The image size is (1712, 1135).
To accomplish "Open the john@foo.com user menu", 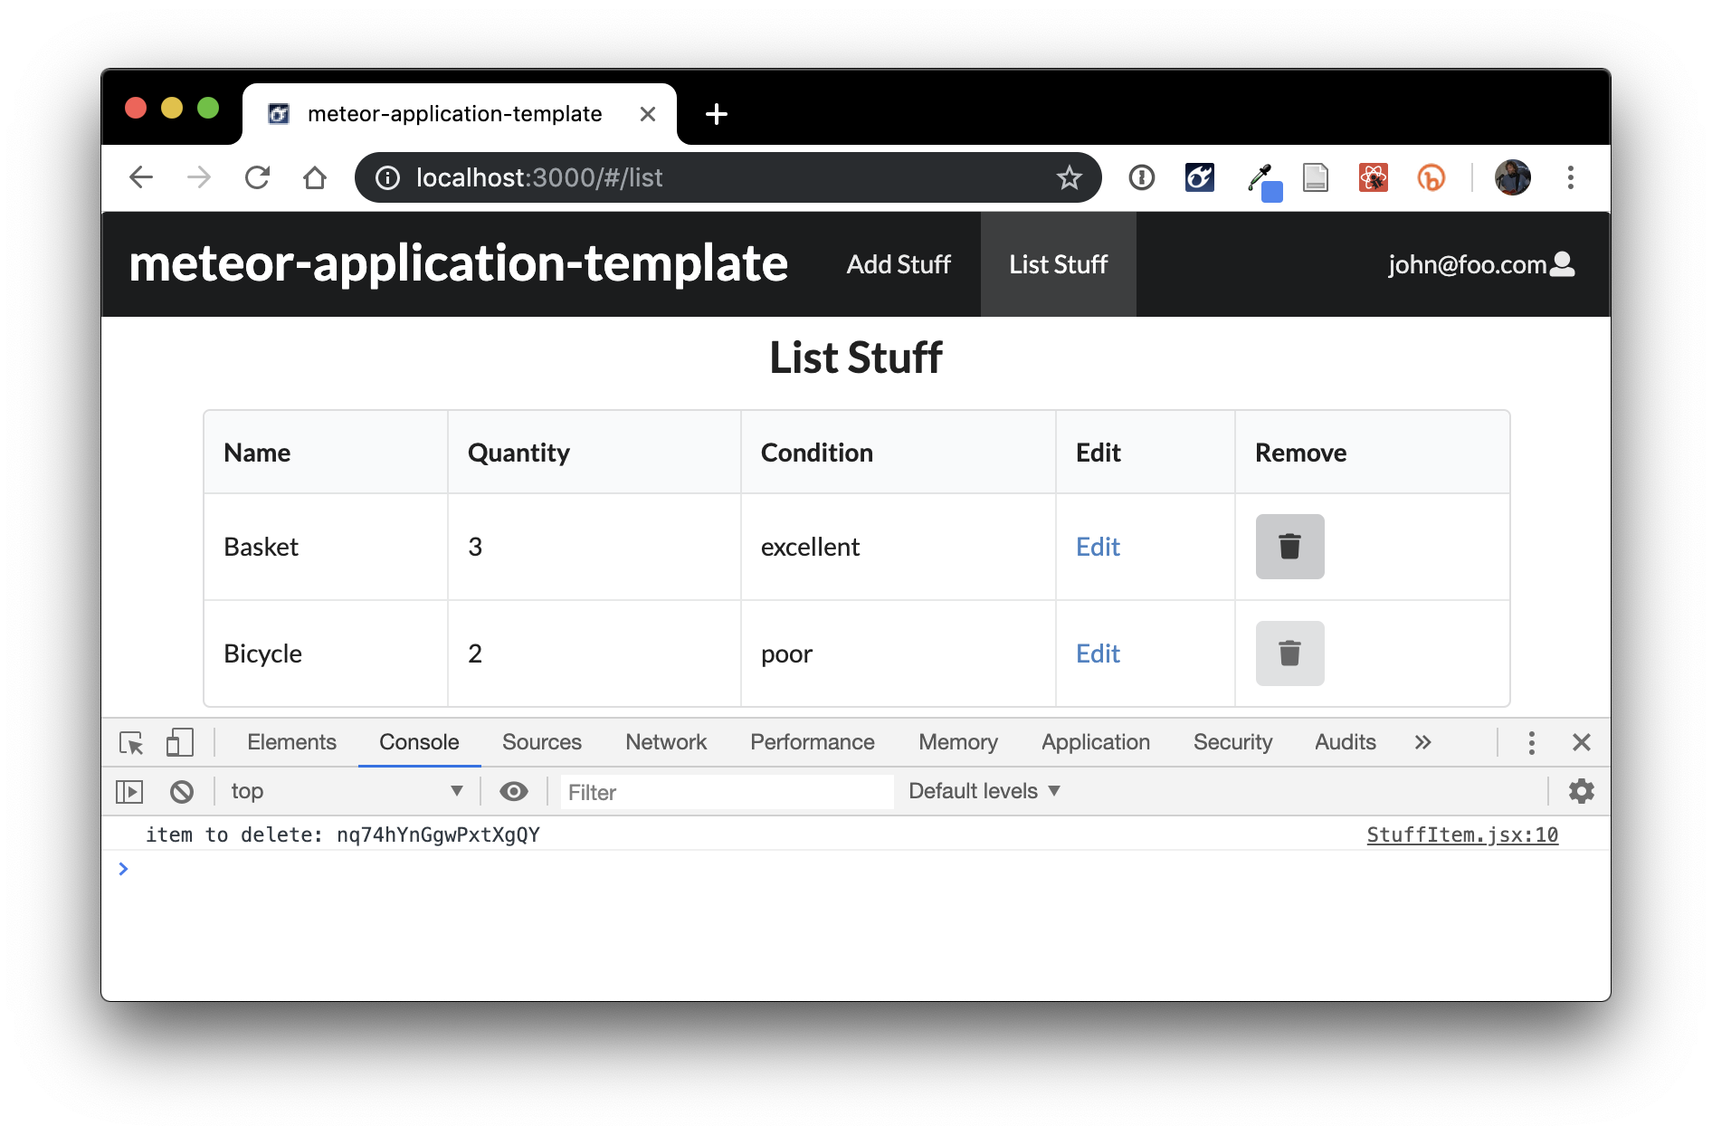I will pos(1480,264).
